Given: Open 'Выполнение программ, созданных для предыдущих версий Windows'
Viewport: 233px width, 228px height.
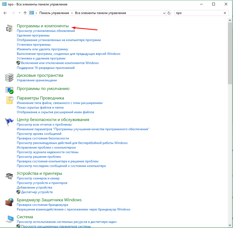Looking at the screenshot, I should point(68,54).
